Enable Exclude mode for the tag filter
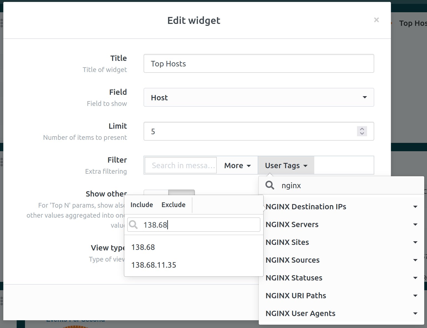This screenshot has height=328, width=427. [173, 205]
